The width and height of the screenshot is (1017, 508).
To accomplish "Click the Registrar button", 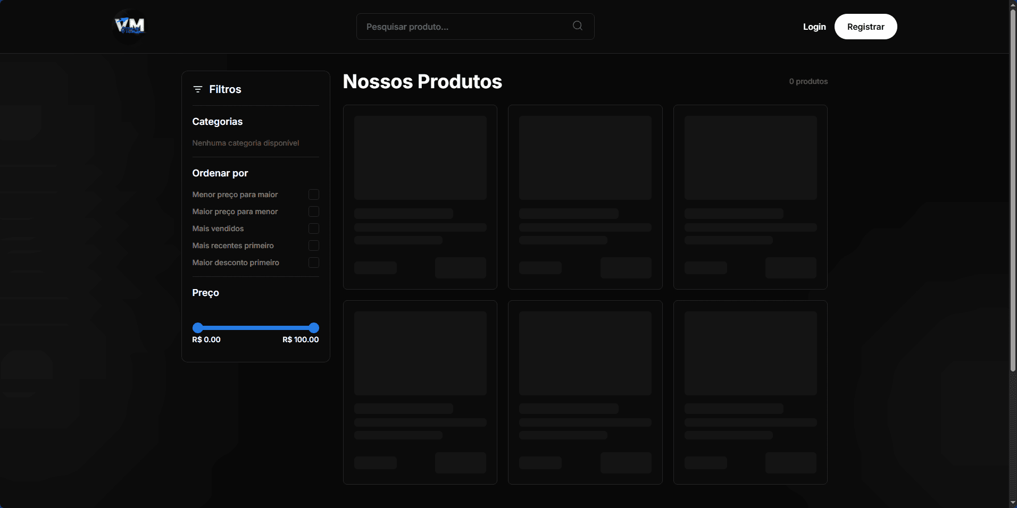I will coord(865,27).
